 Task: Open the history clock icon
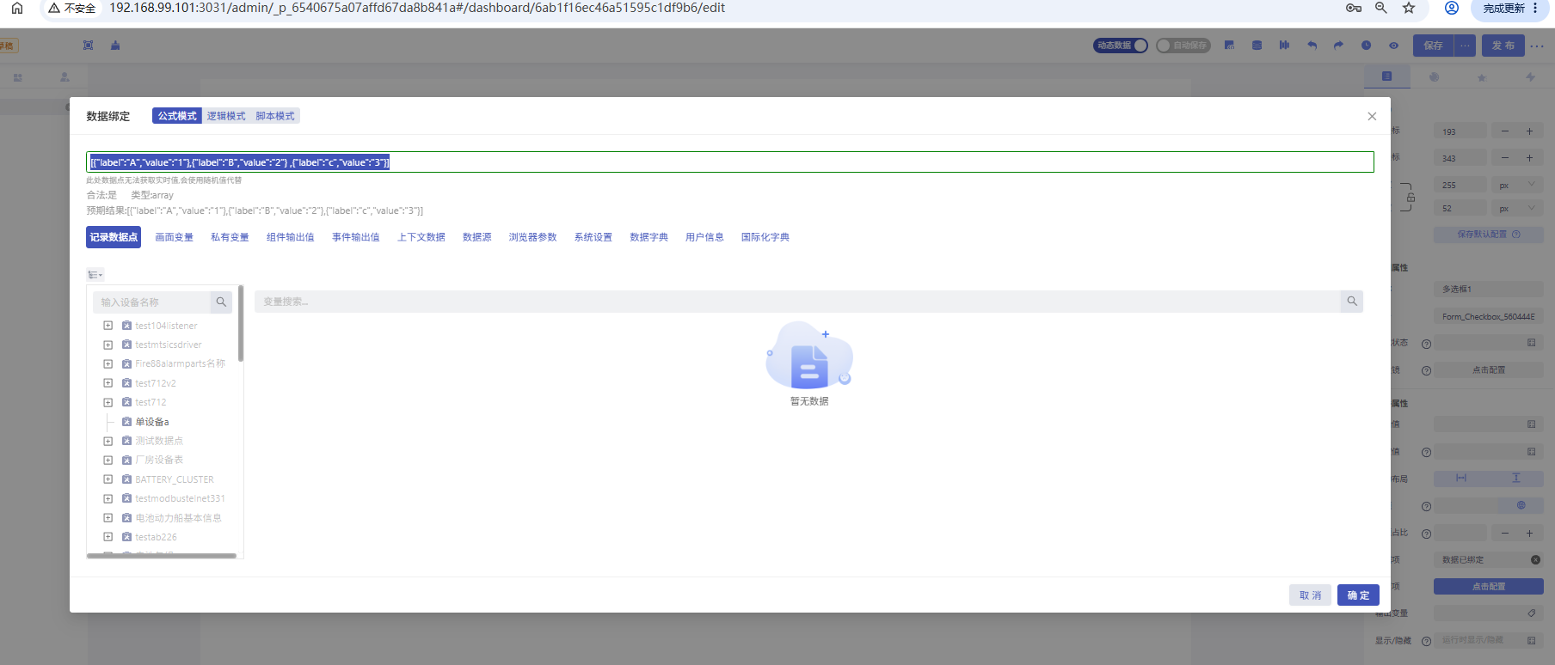click(1366, 46)
